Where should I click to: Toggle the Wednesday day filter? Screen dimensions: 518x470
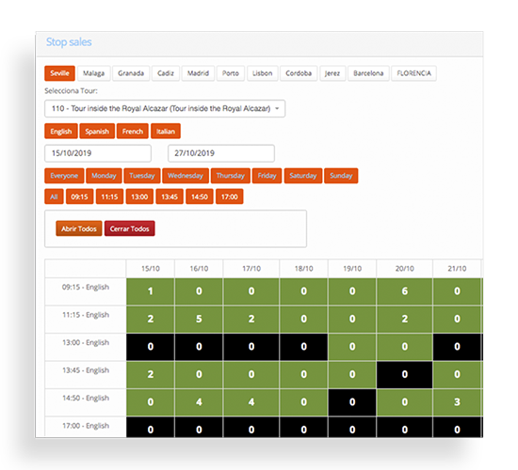186,176
